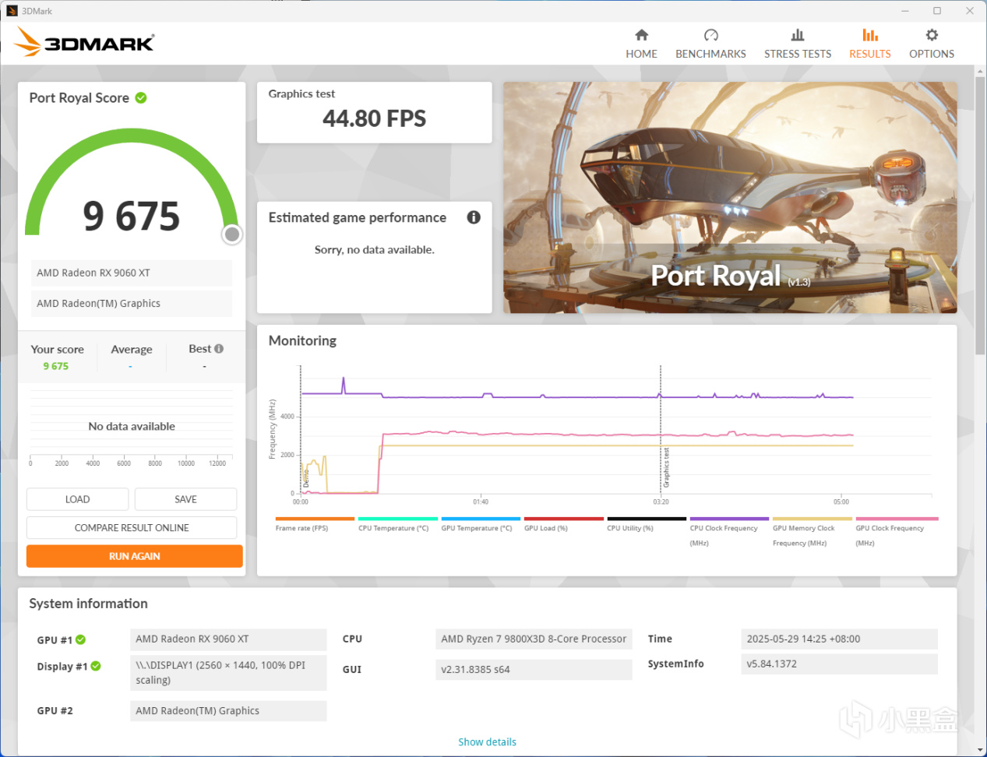Click the info icon for Estimated game performance
The width and height of the screenshot is (987, 757).
pyautogui.click(x=474, y=217)
